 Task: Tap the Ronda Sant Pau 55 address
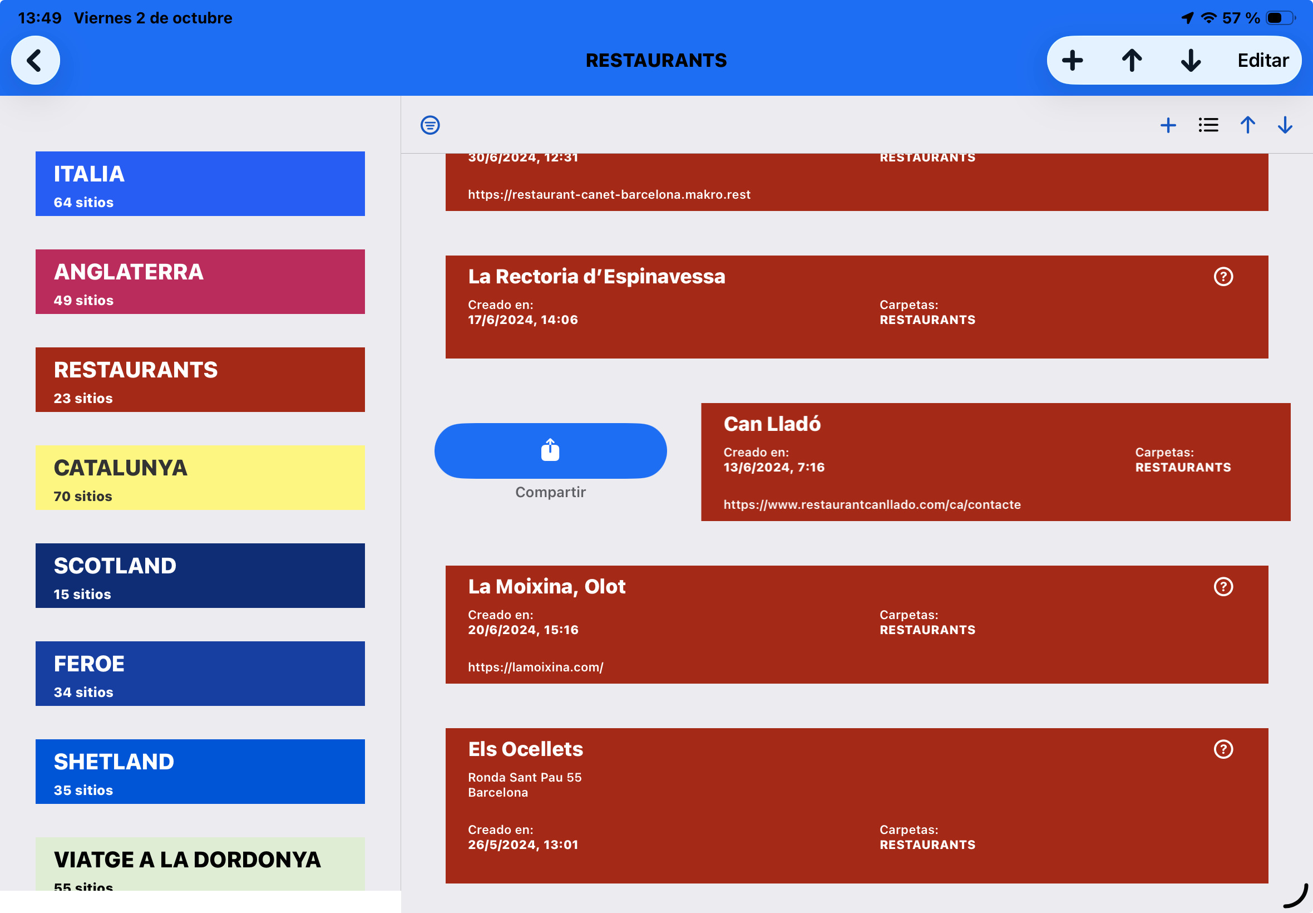tap(525, 777)
